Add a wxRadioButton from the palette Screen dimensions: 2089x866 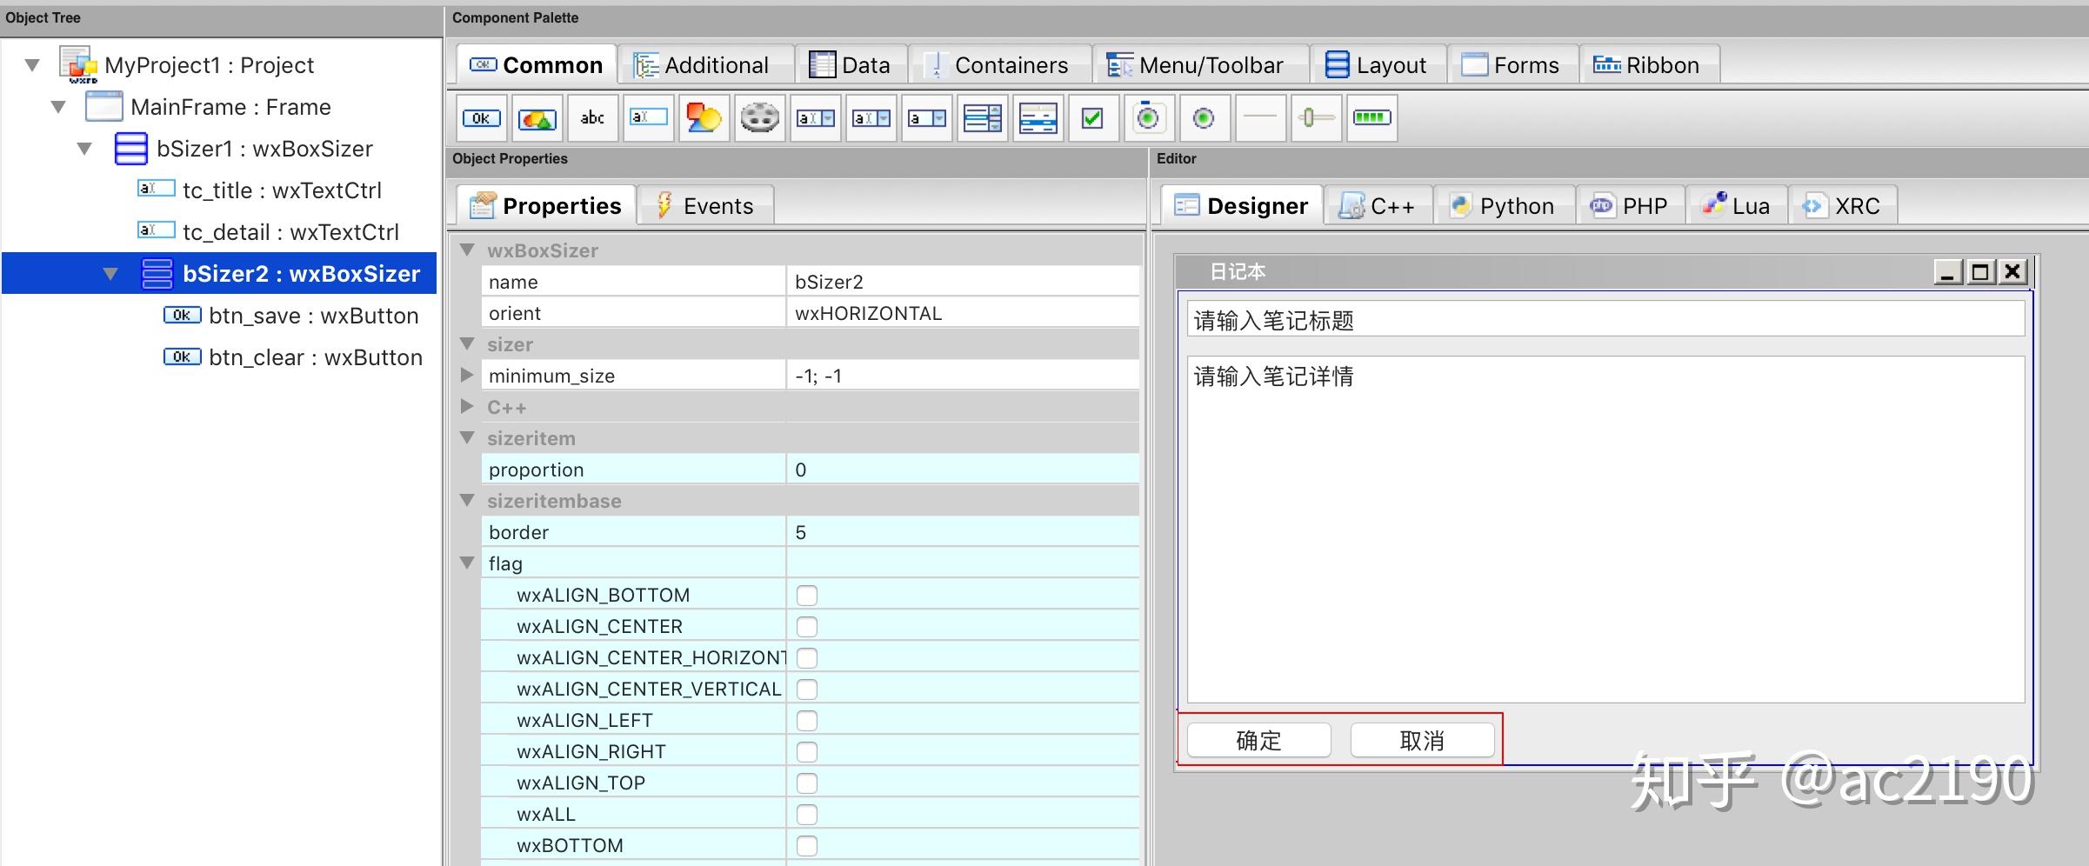click(x=1205, y=117)
